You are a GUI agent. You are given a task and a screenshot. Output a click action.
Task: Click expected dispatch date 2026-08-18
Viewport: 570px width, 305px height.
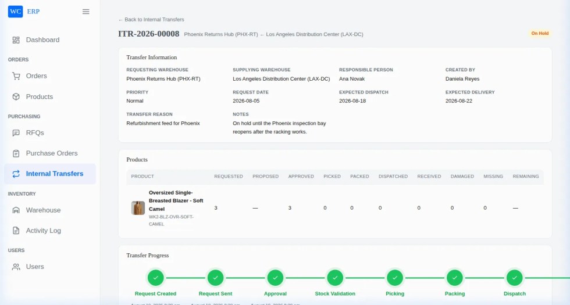(x=352, y=101)
